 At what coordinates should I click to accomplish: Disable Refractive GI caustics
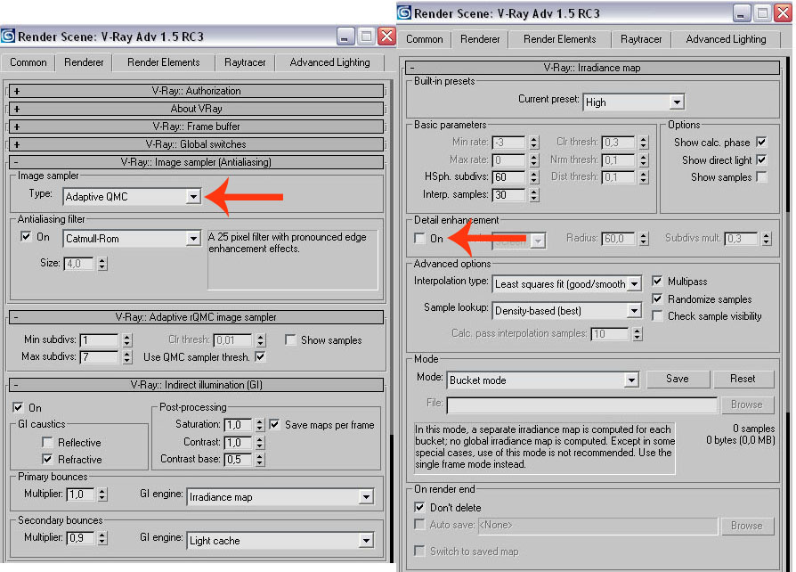pos(47,459)
